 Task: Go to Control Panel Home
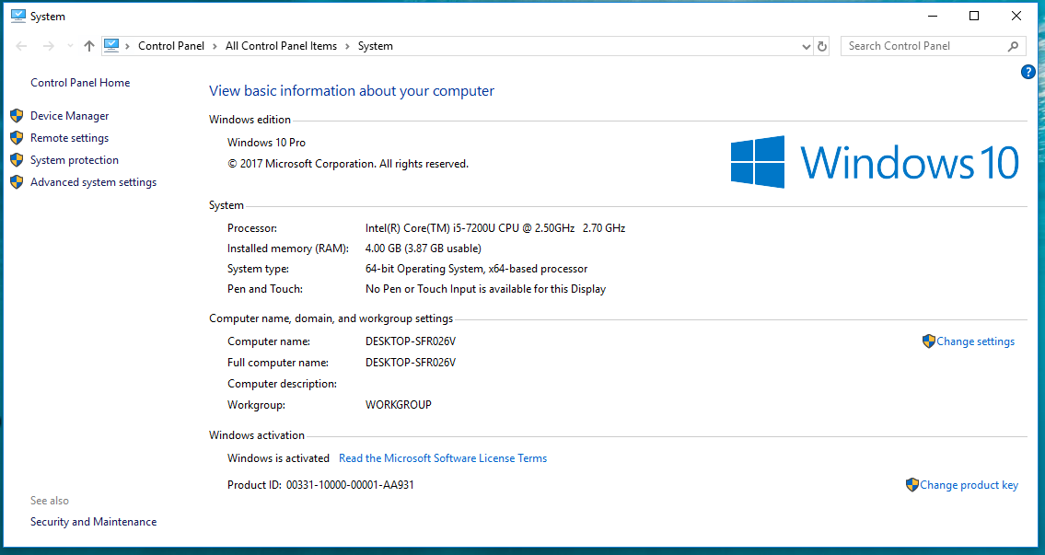point(80,83)
